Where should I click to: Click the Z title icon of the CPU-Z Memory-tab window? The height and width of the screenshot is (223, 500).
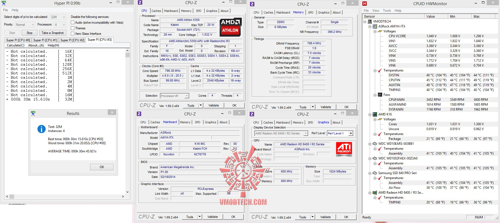(x=252, y=4)
